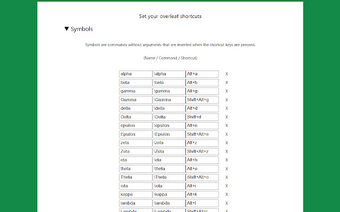Edit the Alt+l shortcut for lambda
This screenshot has width=340, height=212.
pos(202,203)
